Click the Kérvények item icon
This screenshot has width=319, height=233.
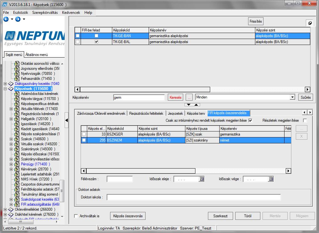[17, 169]
